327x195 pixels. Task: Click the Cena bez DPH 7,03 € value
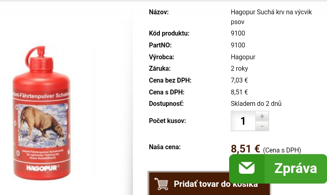pos(239,80)
